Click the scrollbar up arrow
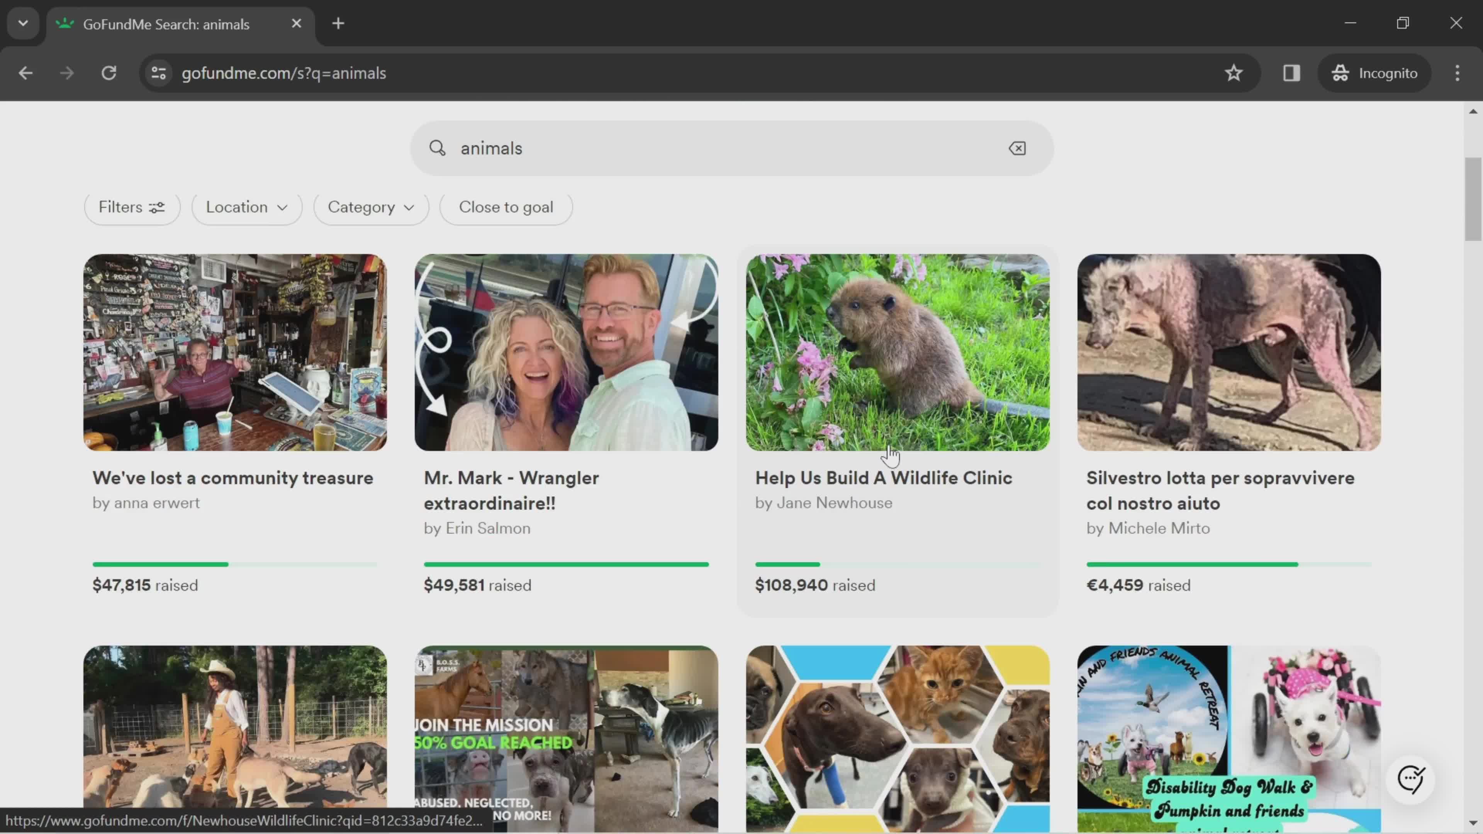The image size is (1483, 834). 1473,111
